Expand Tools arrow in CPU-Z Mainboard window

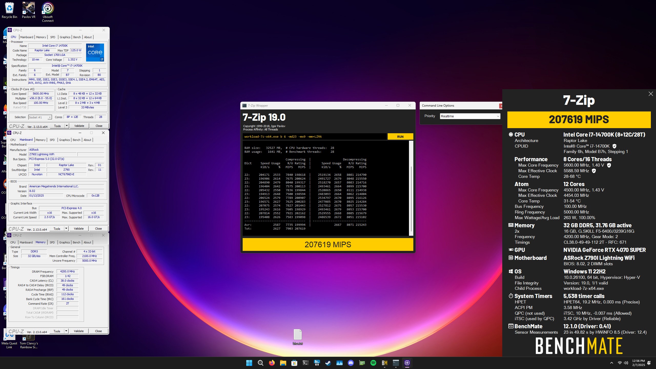coord(66,229)
